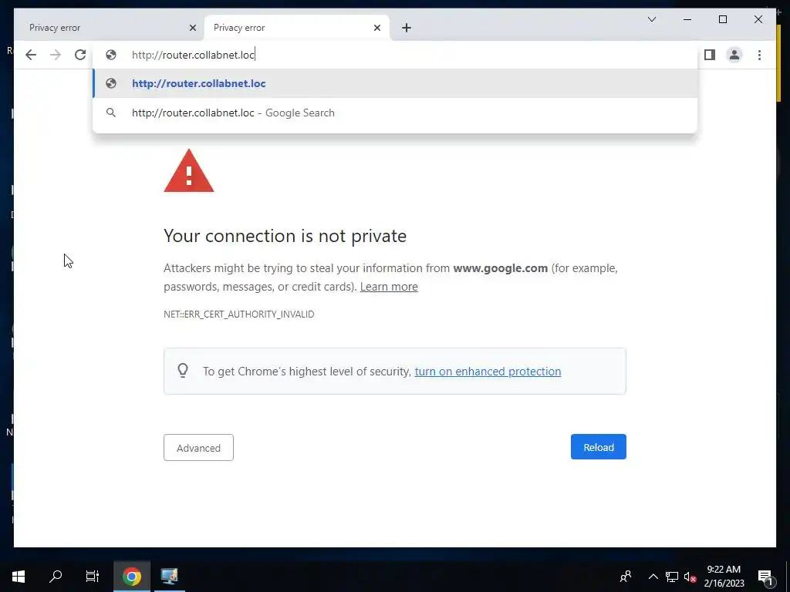This screenshot has width=790, height=592.
Task: Open Windows taskbar search
Action: (56, 577)
